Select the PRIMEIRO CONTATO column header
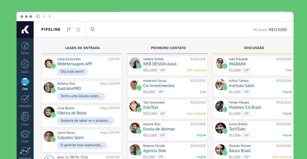307x159 pixels. click(x=168, y=48)
